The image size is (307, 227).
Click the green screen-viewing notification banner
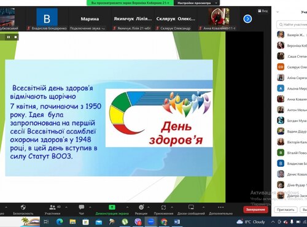[130, 3]
